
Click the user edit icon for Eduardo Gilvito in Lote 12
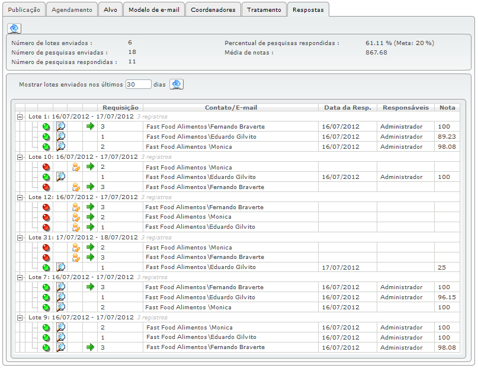76,227
